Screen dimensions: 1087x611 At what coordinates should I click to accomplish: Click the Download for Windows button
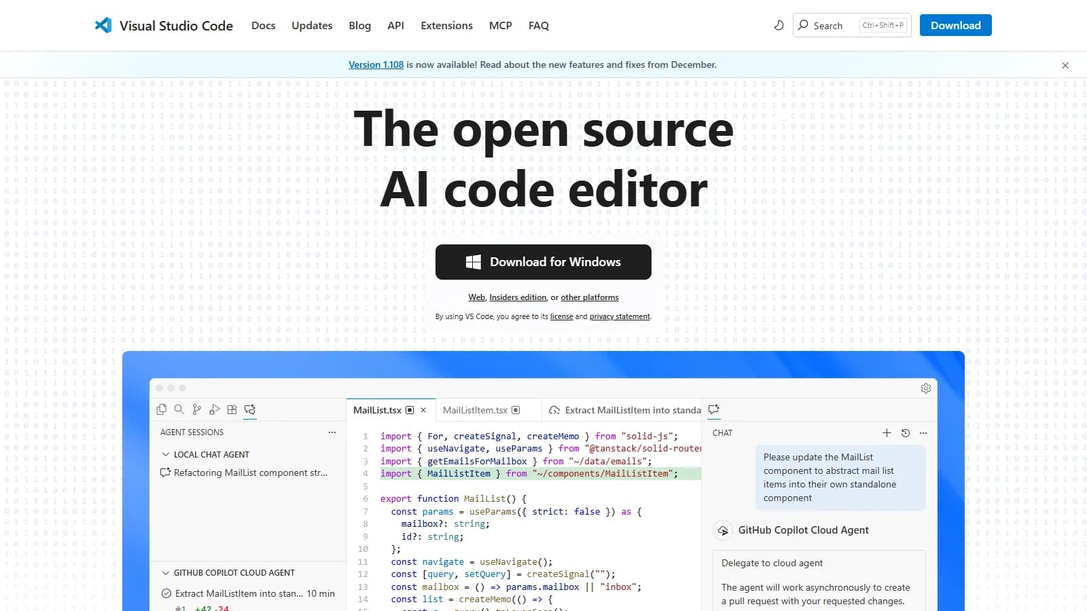543,261
